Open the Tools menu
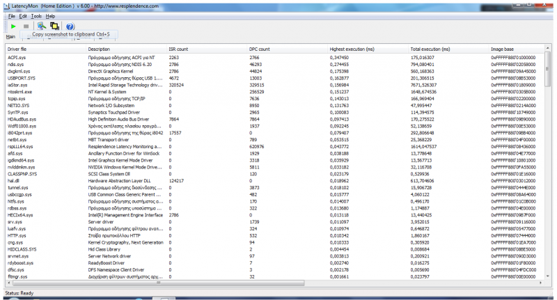557x300 pixels. point(36,15)
